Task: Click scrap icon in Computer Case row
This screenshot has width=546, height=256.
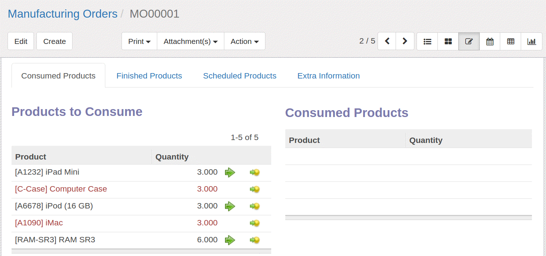Action: (255, 189)
